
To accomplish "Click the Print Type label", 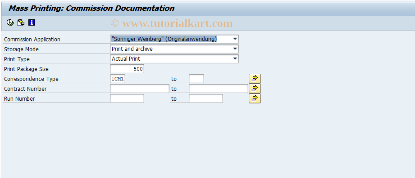I will tap(17, 59).
